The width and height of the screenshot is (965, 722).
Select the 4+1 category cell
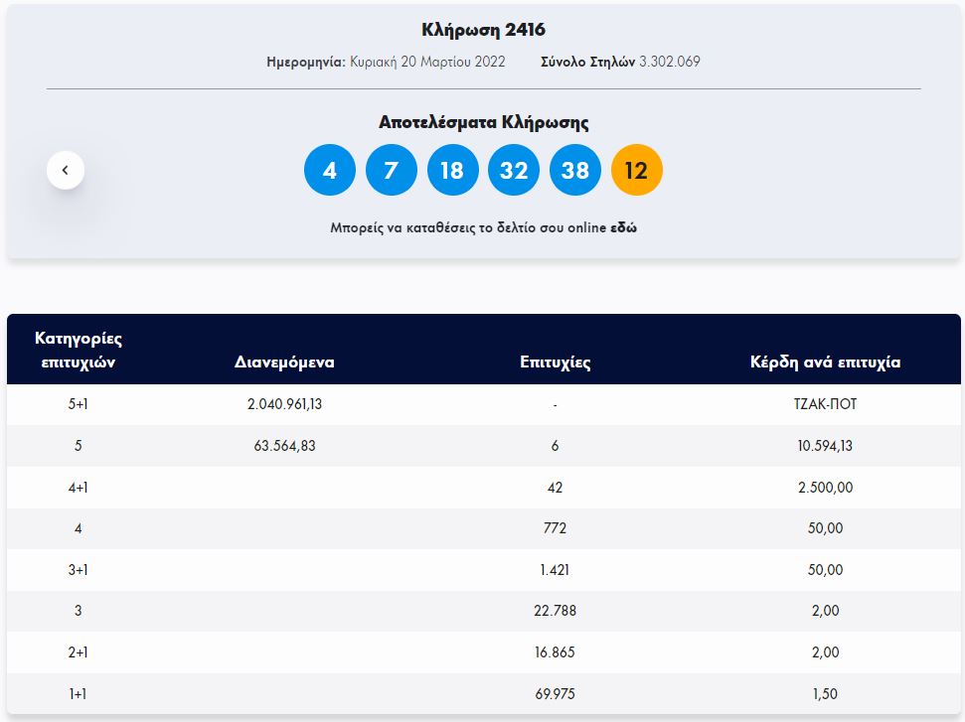coord(79,488)
